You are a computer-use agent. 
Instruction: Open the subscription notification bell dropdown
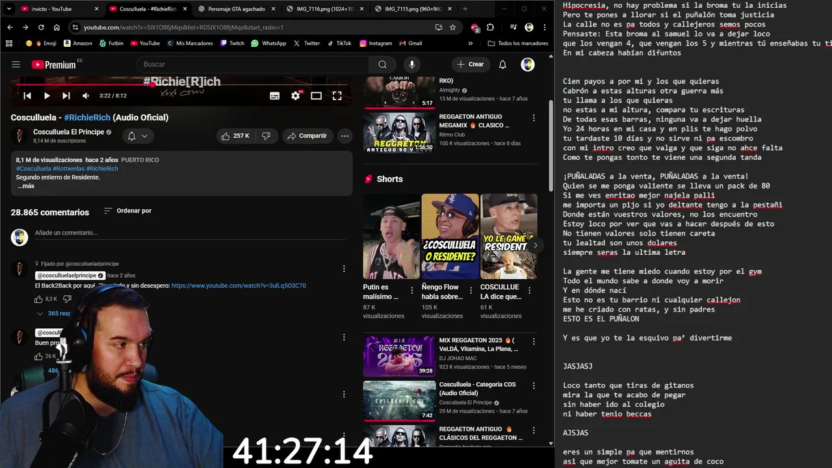coord(138,136)
